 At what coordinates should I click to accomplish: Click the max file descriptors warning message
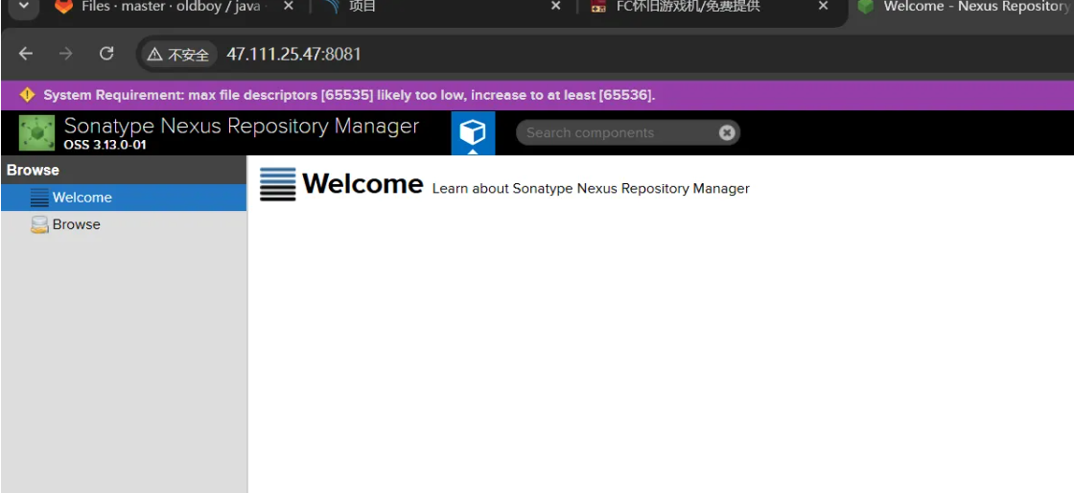coord(349,95)
